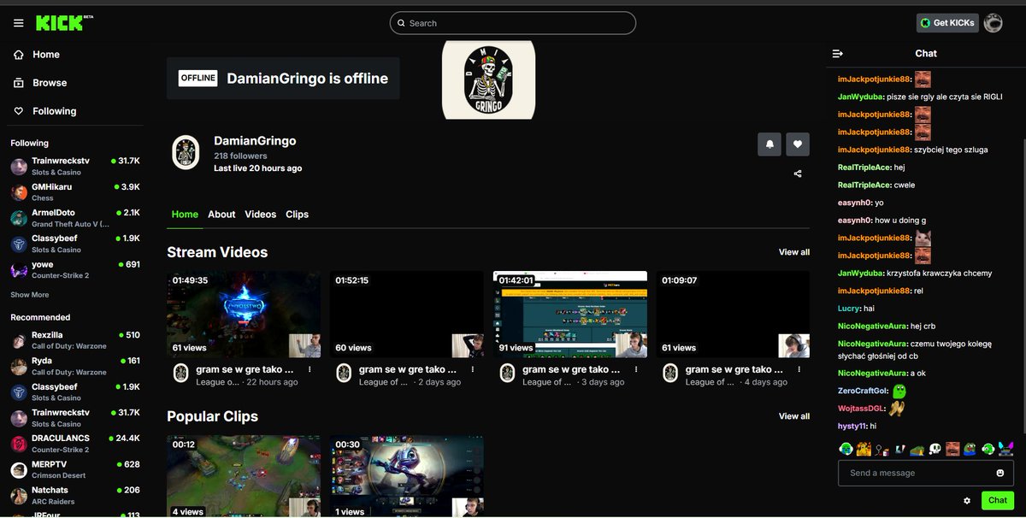Follow DamianGringo with the heart button
1026x518 pixels.
tap(798, 144)
